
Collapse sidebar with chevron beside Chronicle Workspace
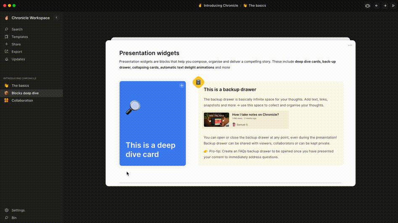(56, 18)
